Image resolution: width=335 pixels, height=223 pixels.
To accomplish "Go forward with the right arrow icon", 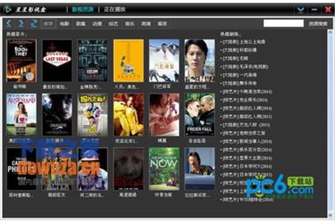I will (21, 23).
